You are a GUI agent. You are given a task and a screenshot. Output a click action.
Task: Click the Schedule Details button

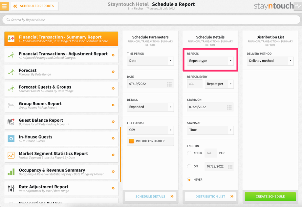[150, 197]
